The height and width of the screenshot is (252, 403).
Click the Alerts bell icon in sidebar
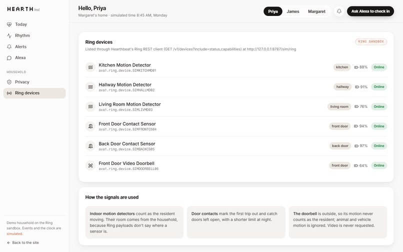click(x=9, y=47)
